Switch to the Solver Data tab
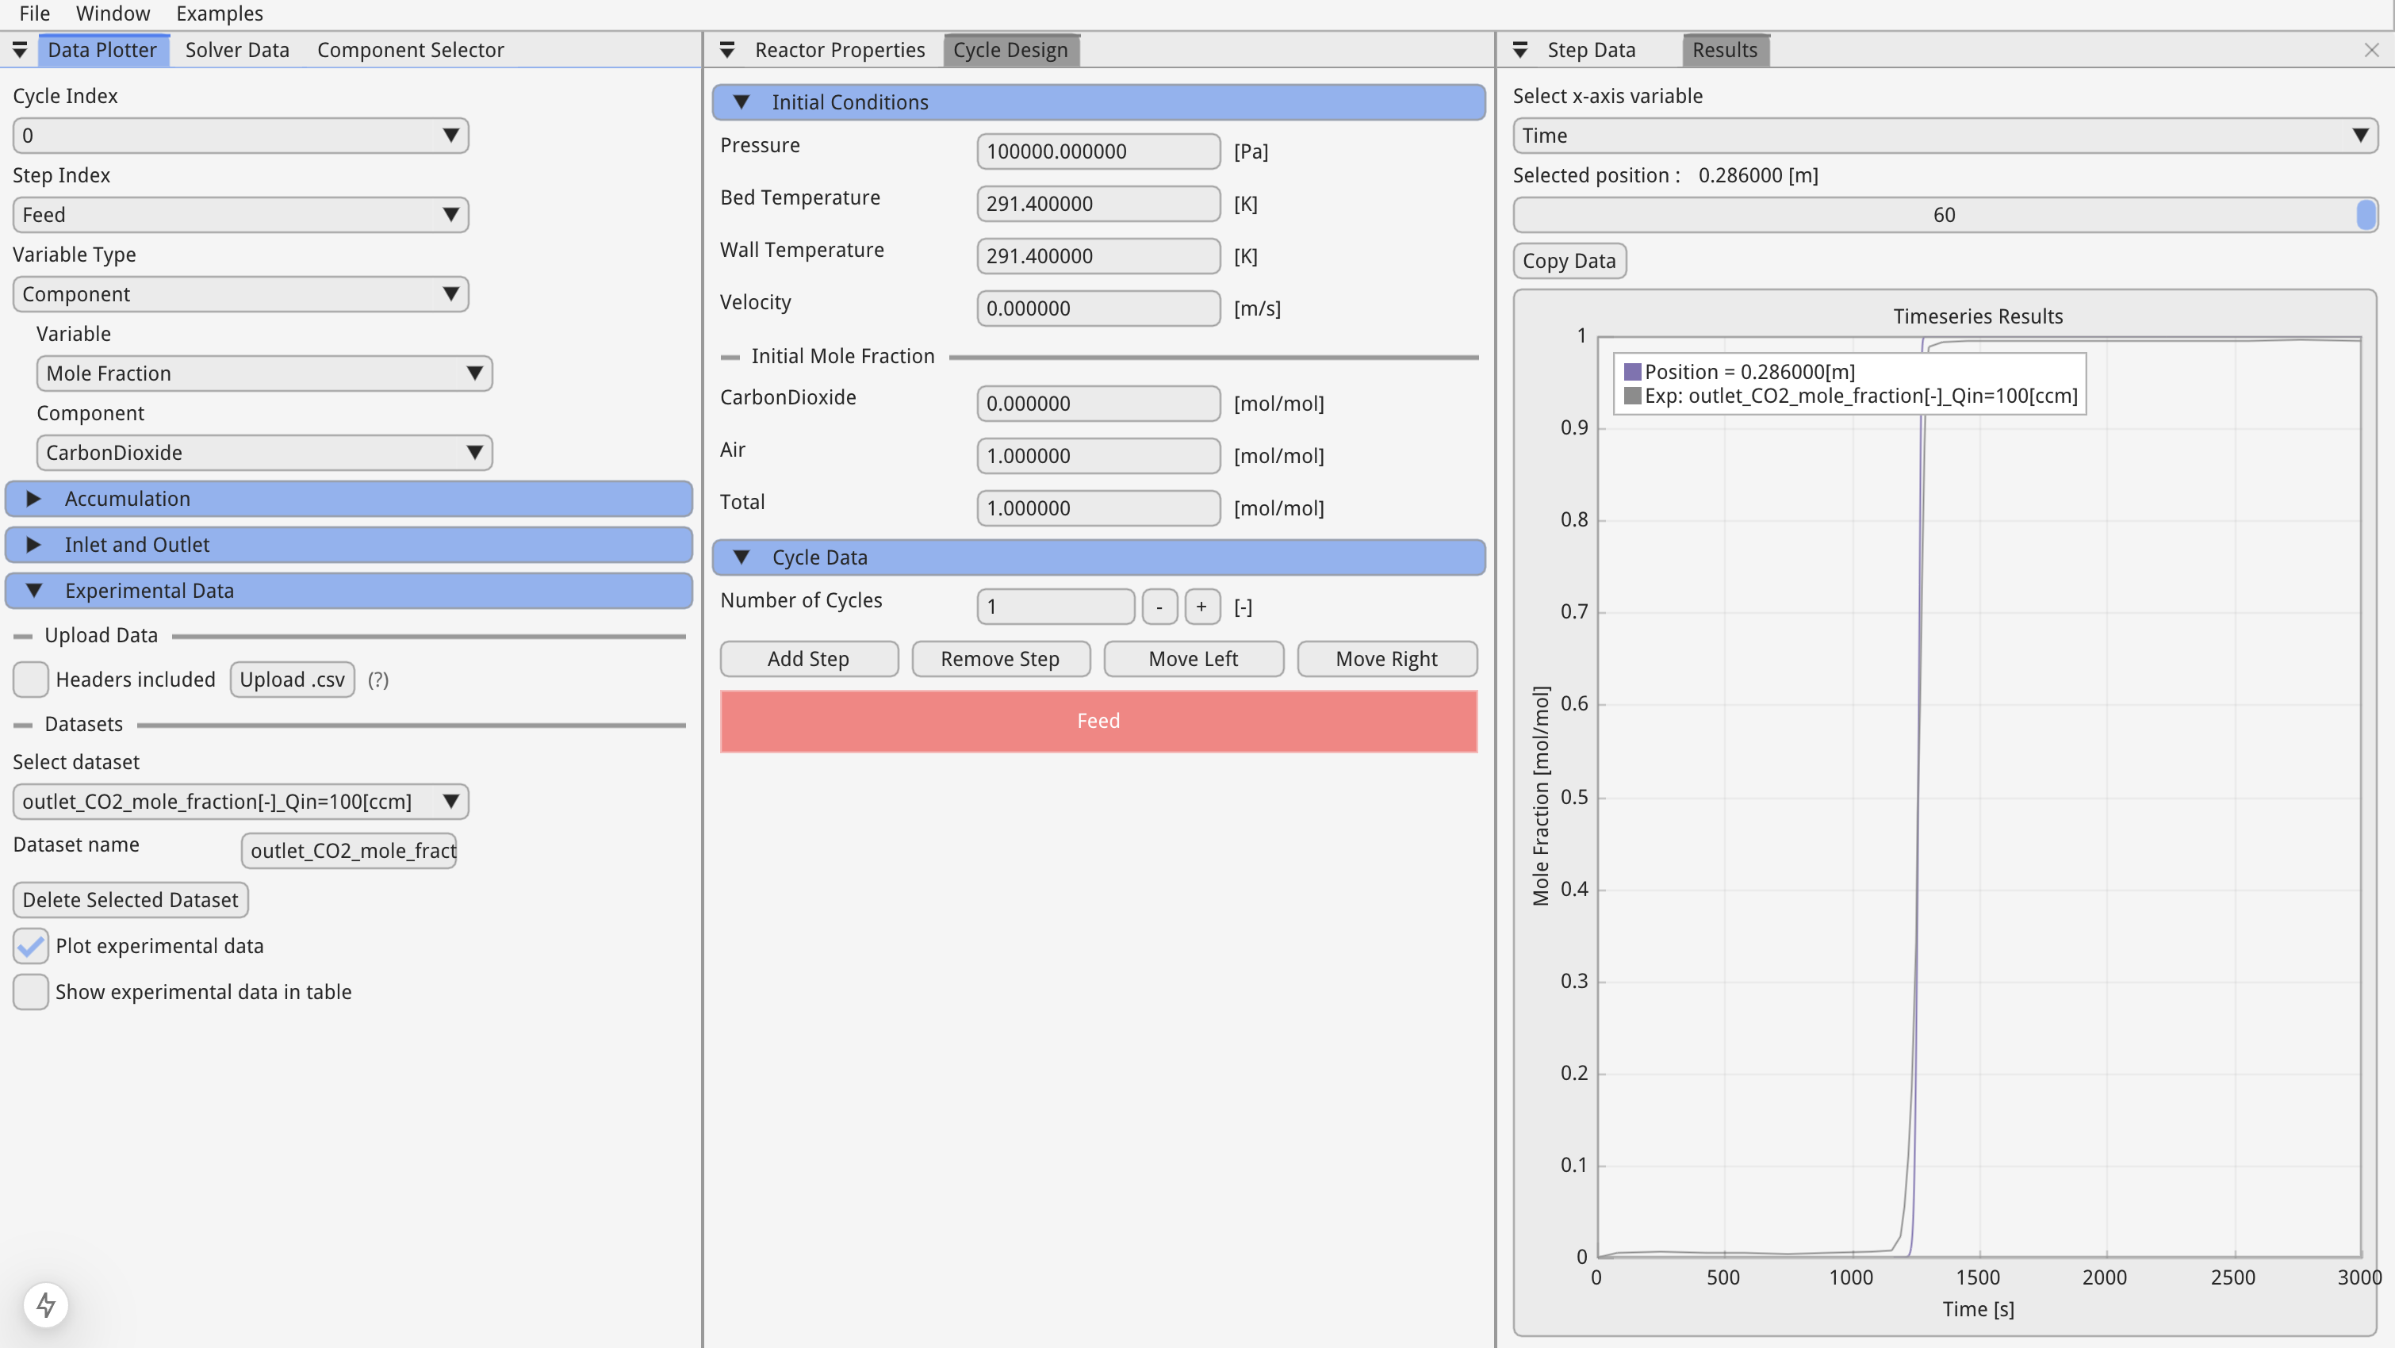The width and height of the screenshot is (2395, 1348). pyautogui.click(x=237, y=50)
